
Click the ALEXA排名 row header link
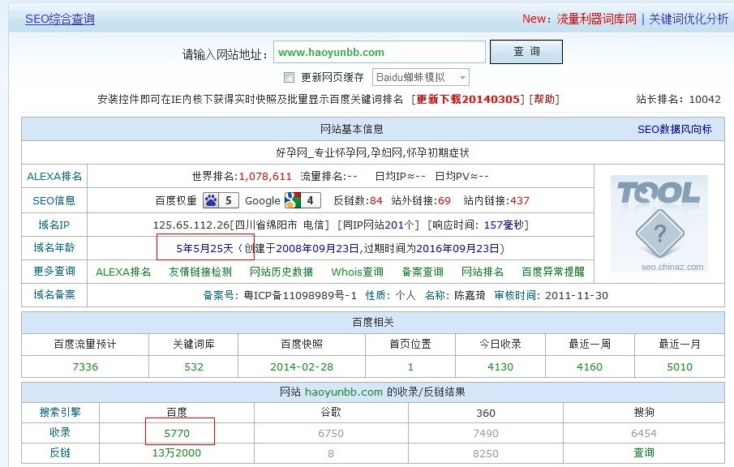(x=54, y=177)
